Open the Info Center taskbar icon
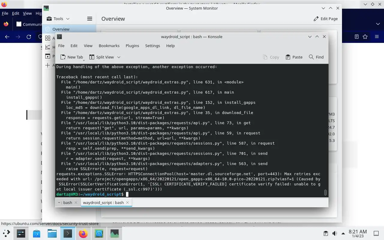The width and height of the screenshot is (384, 240). point(99,233)
